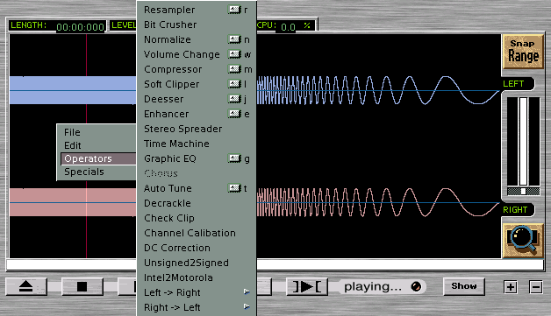Open the Edit menu
The image size is (551, 316).
pos(97,145)
